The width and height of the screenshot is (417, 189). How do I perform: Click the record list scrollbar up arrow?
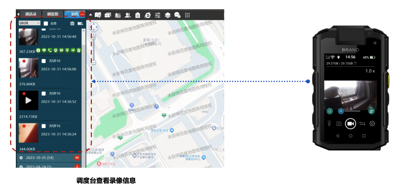(83, 30)
